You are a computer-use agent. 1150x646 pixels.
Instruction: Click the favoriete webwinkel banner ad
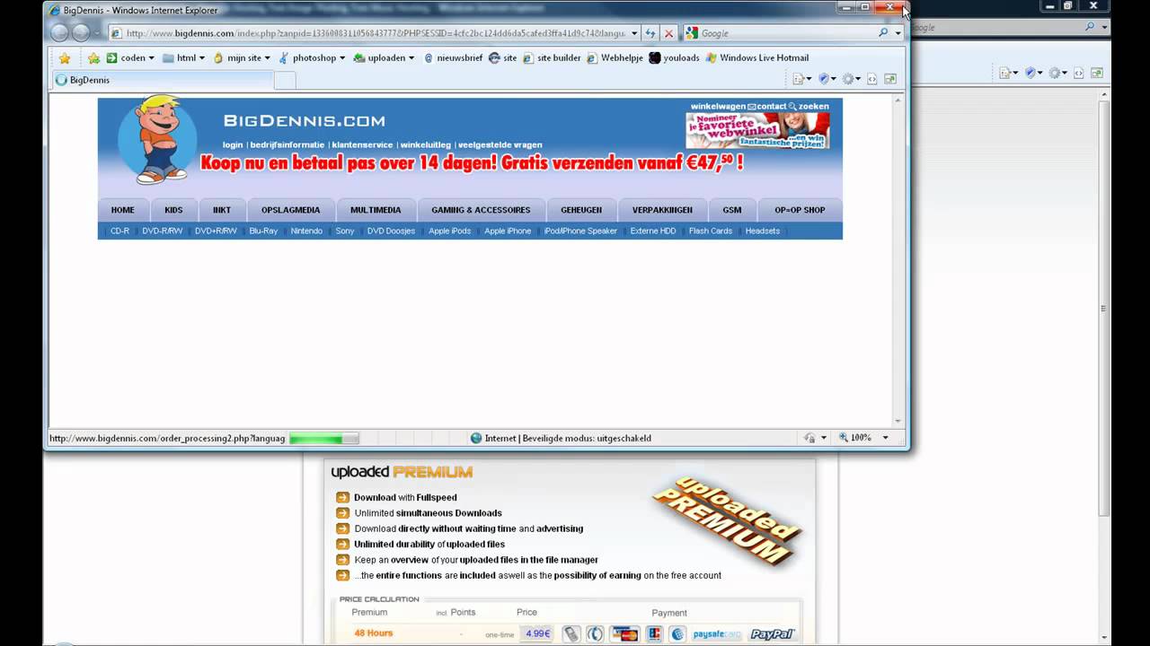click(757, 130)
